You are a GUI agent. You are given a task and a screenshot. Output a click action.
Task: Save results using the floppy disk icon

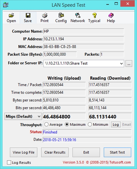click(x=28, y=18)
